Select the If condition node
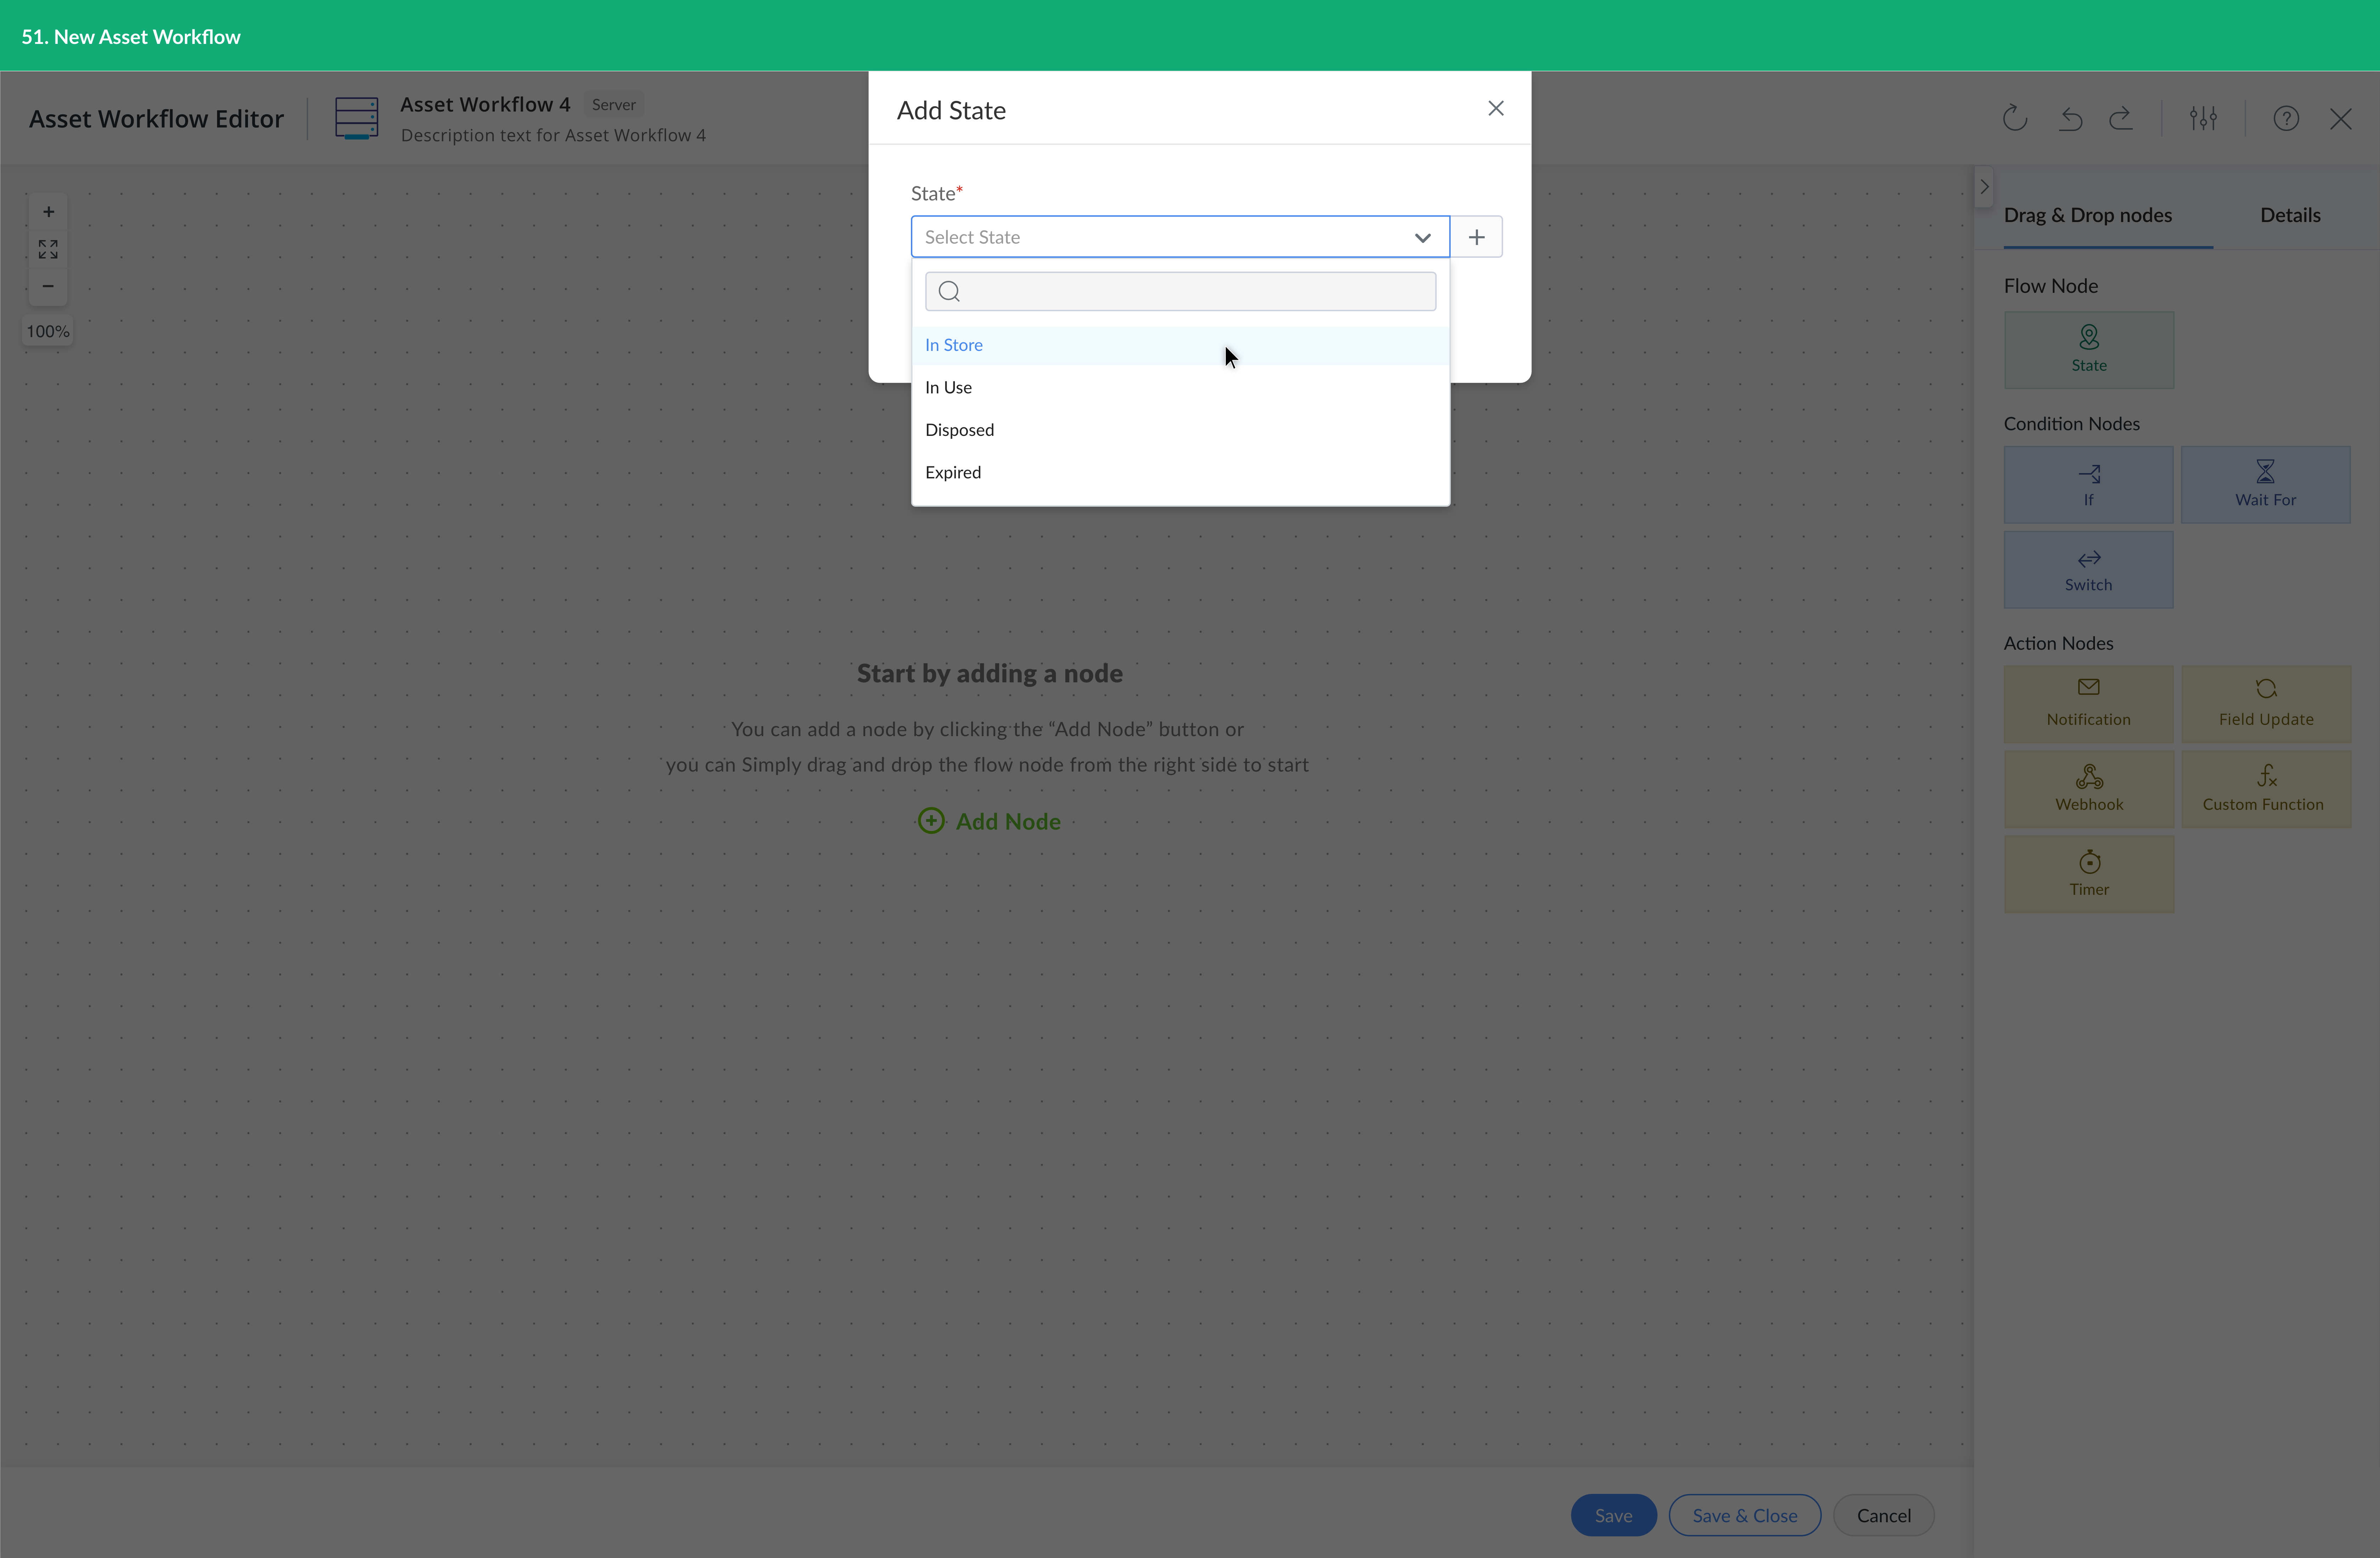This screenshot has width=2380, height=1558. coord(2088,485)
